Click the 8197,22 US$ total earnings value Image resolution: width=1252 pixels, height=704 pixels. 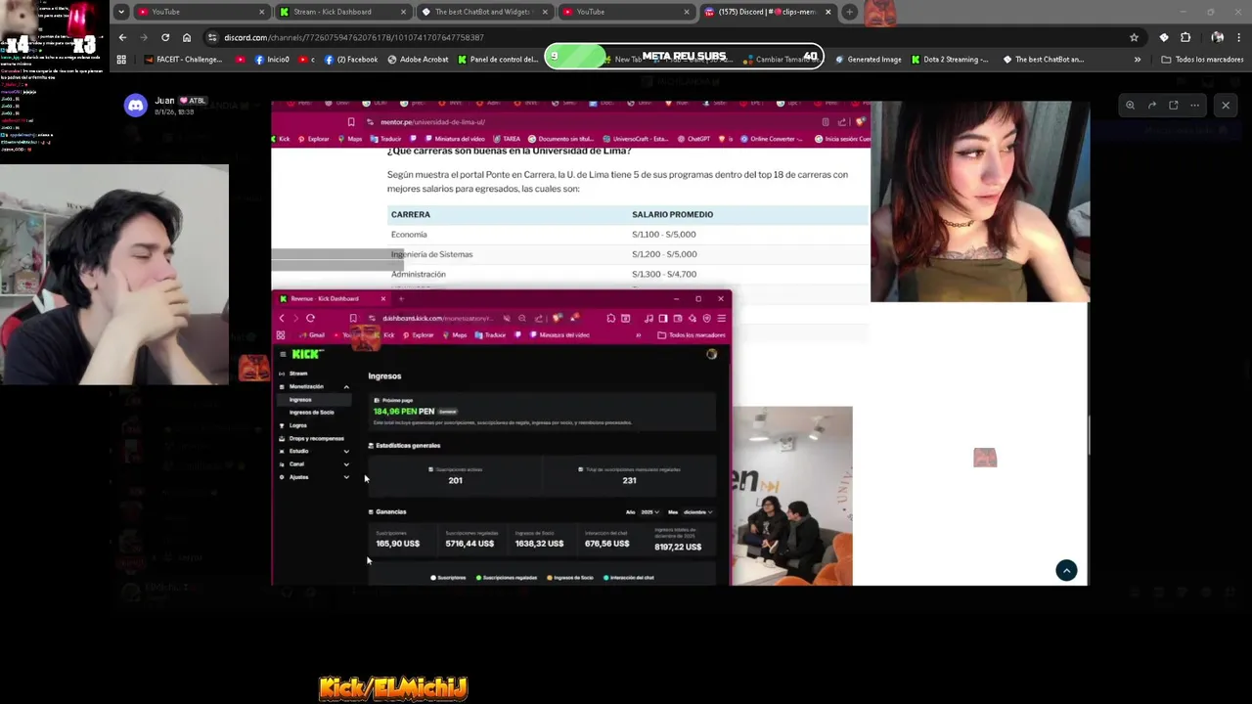tap(678, 547)
